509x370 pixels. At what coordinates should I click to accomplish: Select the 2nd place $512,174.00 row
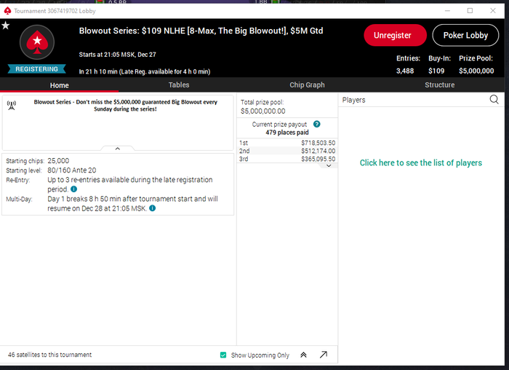[x=287, y=151]
